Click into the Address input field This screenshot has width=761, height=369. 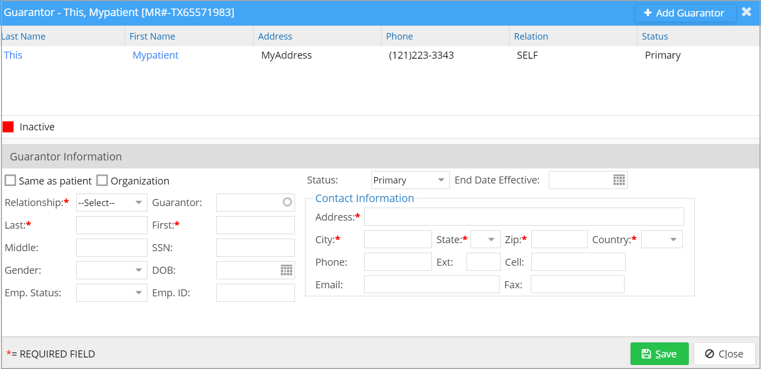[x=524, y=217]
